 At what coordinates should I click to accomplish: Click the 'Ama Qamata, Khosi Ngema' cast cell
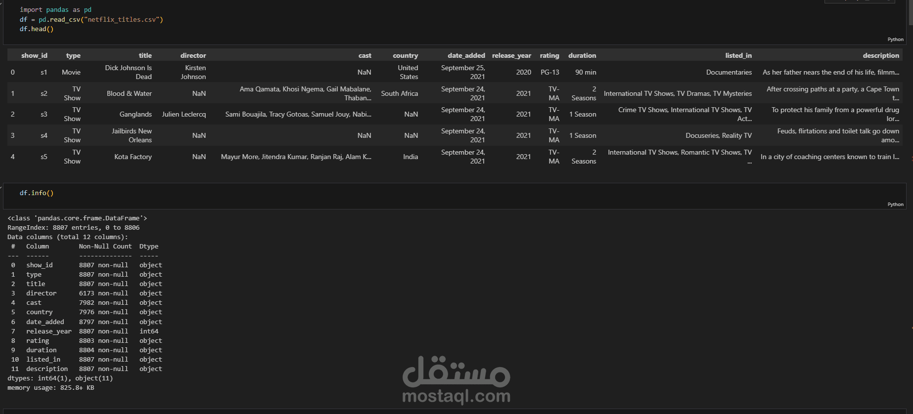[x=305, y=94]
